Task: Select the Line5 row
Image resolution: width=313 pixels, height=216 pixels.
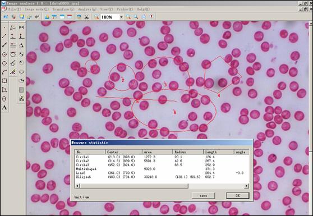Action: 162,173
